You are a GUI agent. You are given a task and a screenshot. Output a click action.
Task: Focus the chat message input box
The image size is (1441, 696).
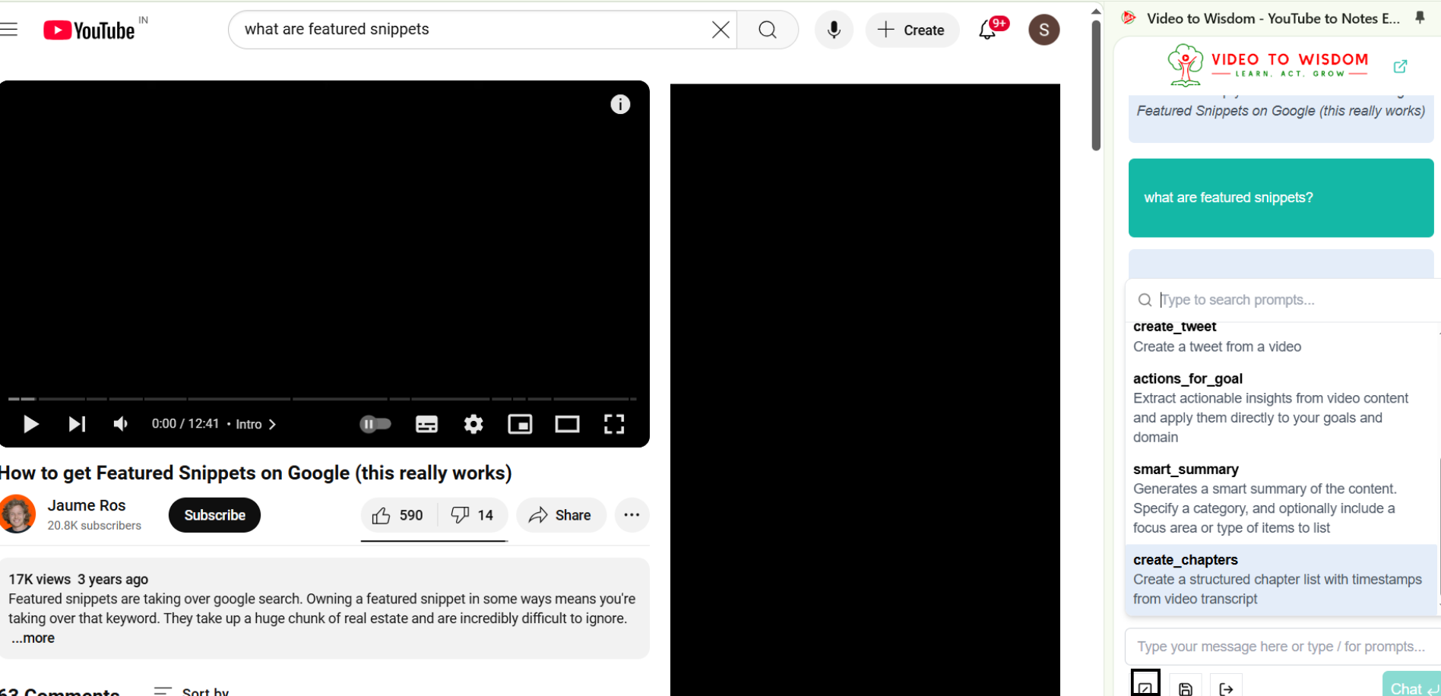(x=1283, y=647)
